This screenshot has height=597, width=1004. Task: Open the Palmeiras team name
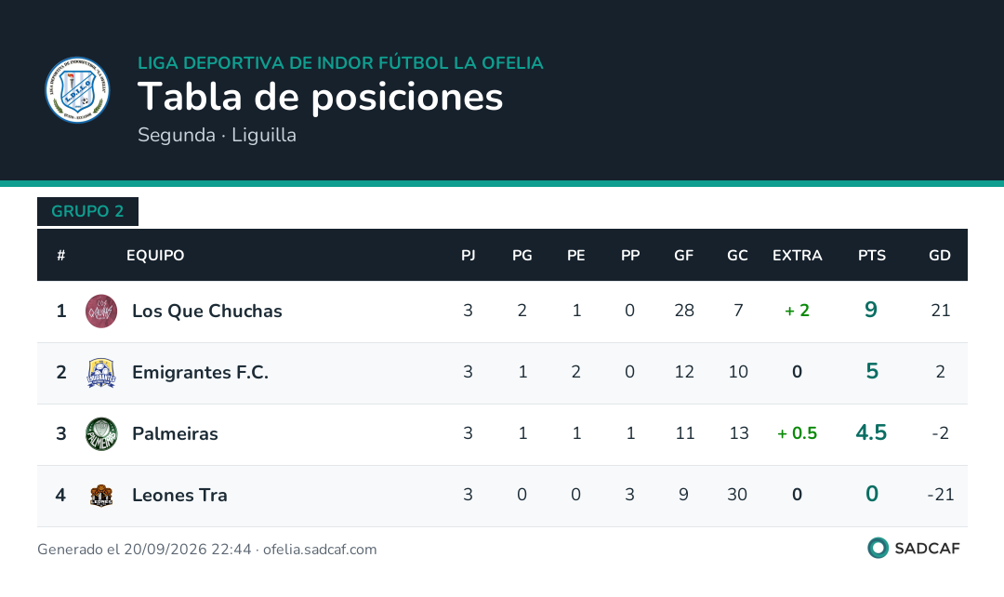(x=175, y=434)
